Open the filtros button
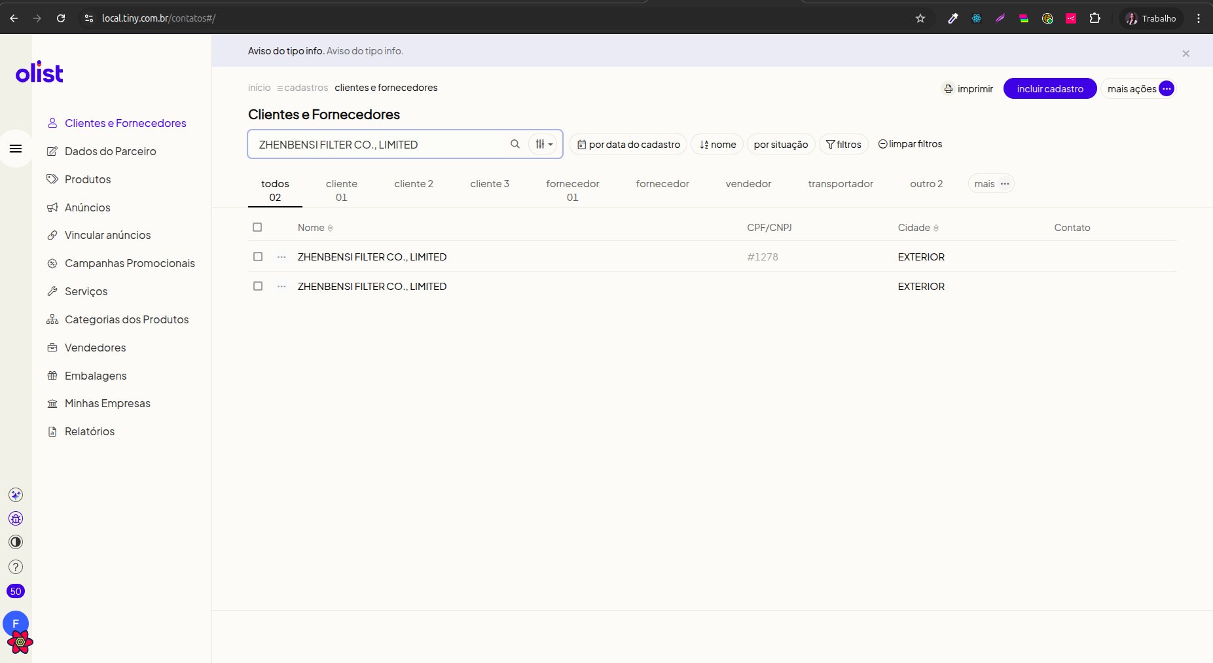Viewport: 1213px width, 663px height. point(843,144)
